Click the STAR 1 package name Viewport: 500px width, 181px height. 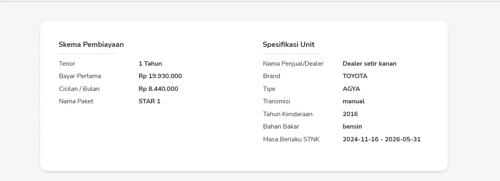pos(149,101)
